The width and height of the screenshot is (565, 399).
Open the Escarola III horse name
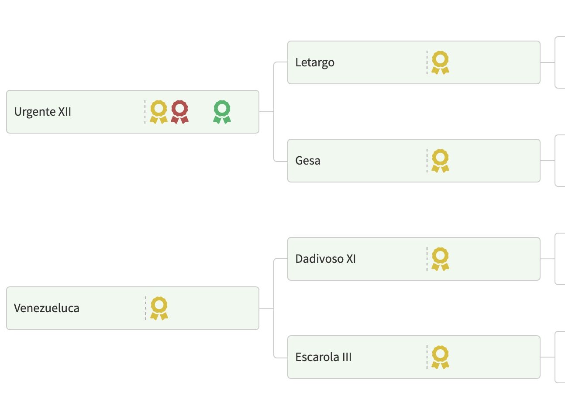324,357
